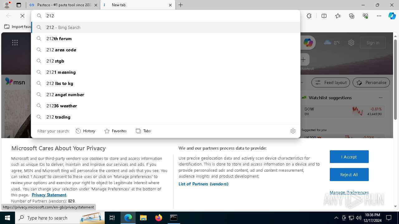Open new tab page settings gear

click(351, 43)
